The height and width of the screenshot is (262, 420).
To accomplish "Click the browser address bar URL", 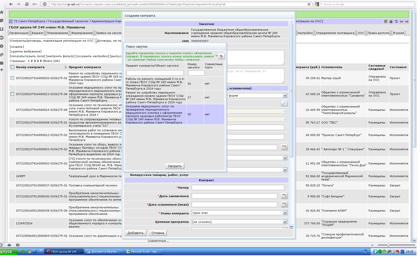I will click(138, 4).
